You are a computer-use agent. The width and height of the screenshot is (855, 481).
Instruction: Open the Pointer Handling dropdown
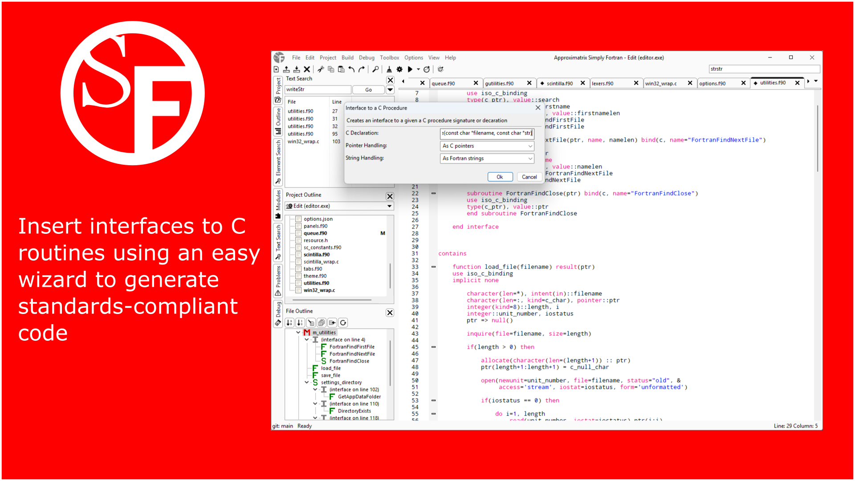coord(487,146)
